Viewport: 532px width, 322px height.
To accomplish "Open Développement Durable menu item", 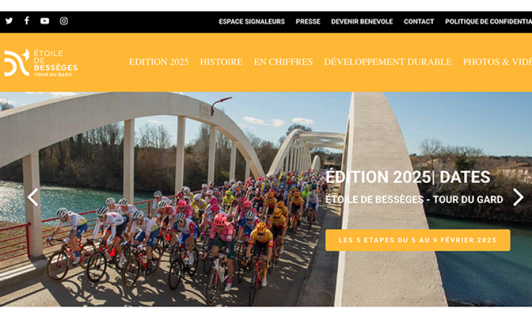I will 388,62.
